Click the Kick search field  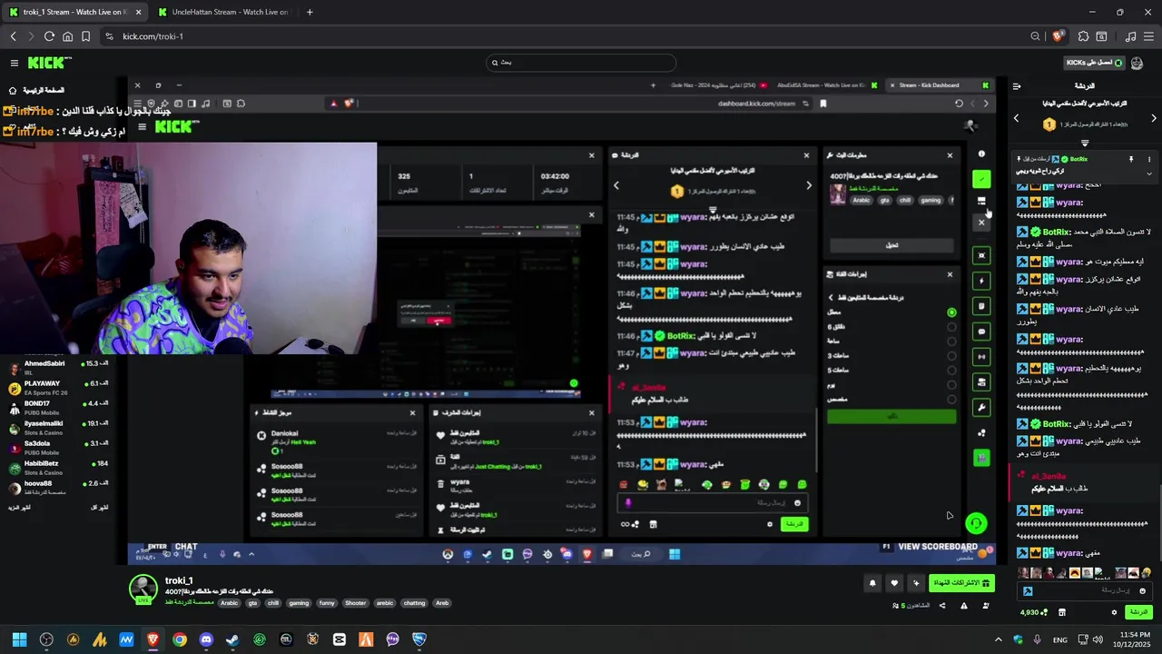tap(581, 63)
